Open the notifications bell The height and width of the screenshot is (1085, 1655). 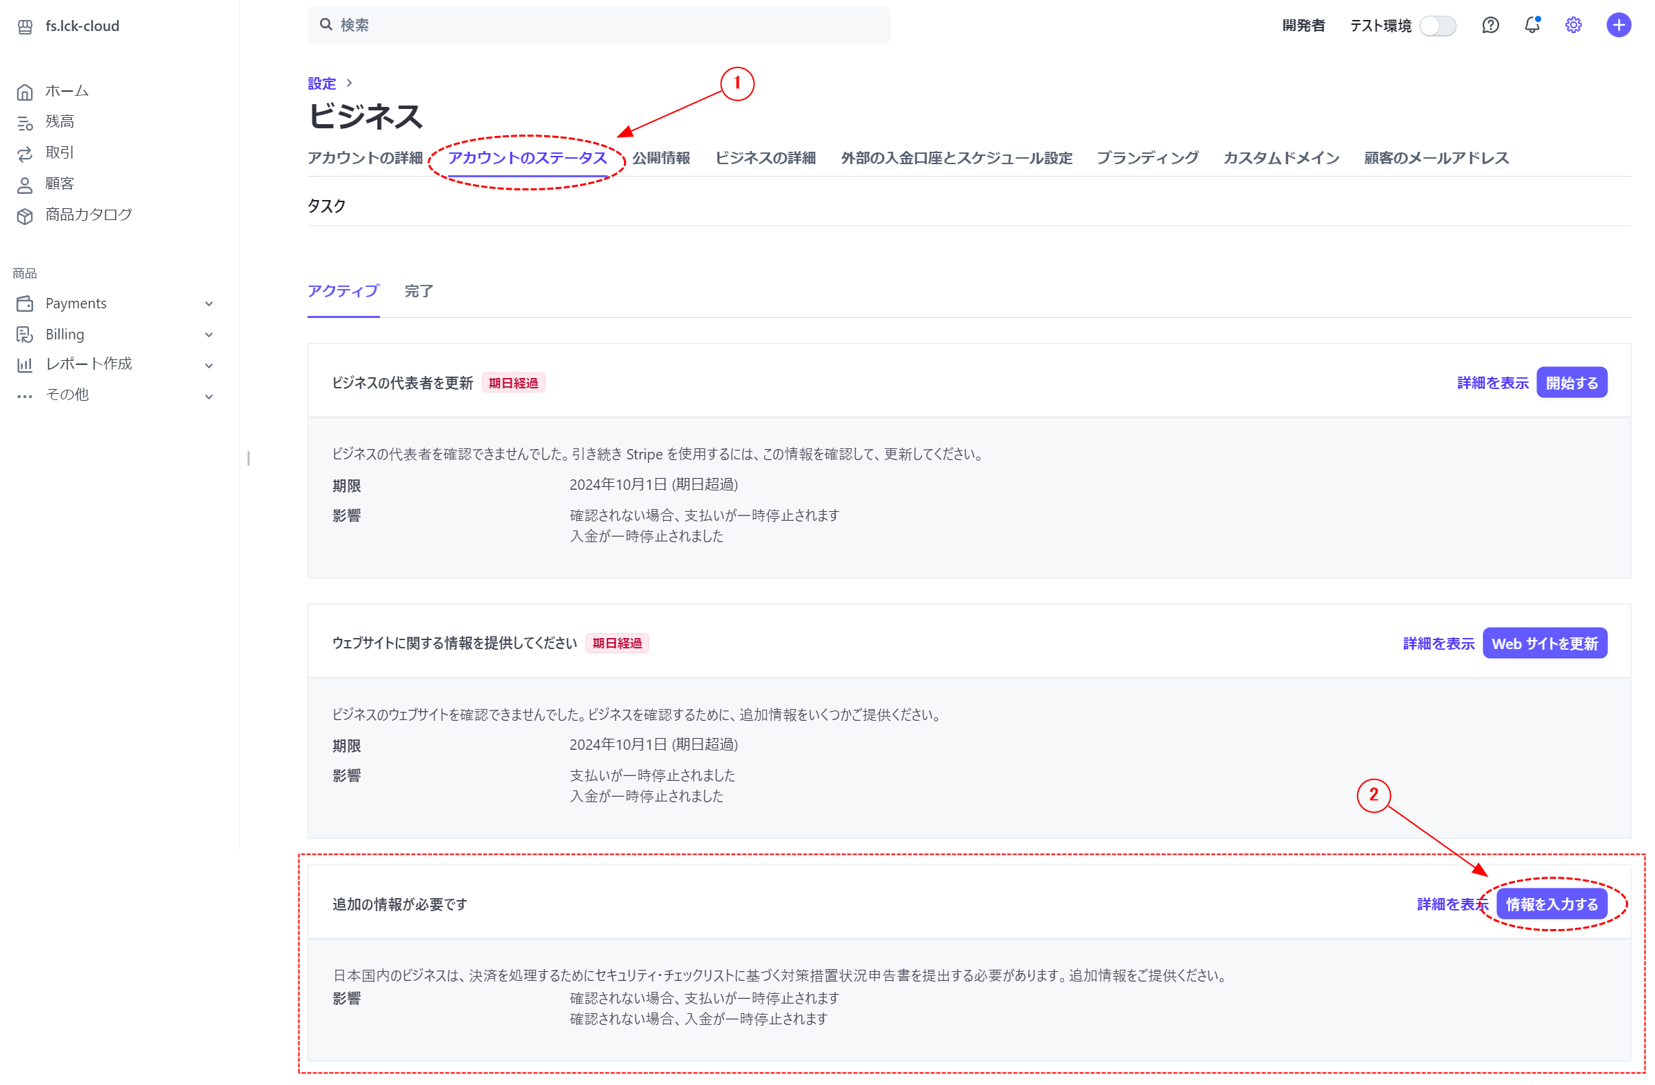coord(1532,25)
